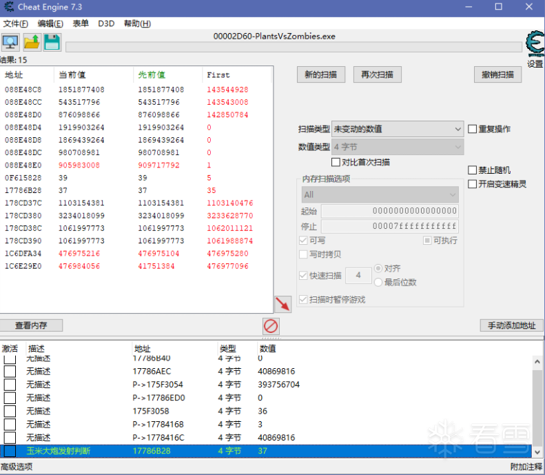Activate checkbox for 175F3058 row

click(x=10, y=411)
